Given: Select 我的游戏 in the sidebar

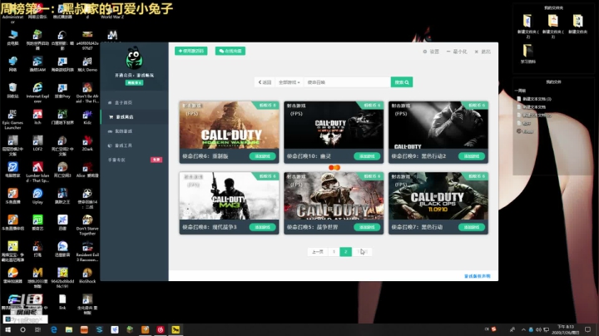Looking at the screenshot, I should [x=134, y=131].
